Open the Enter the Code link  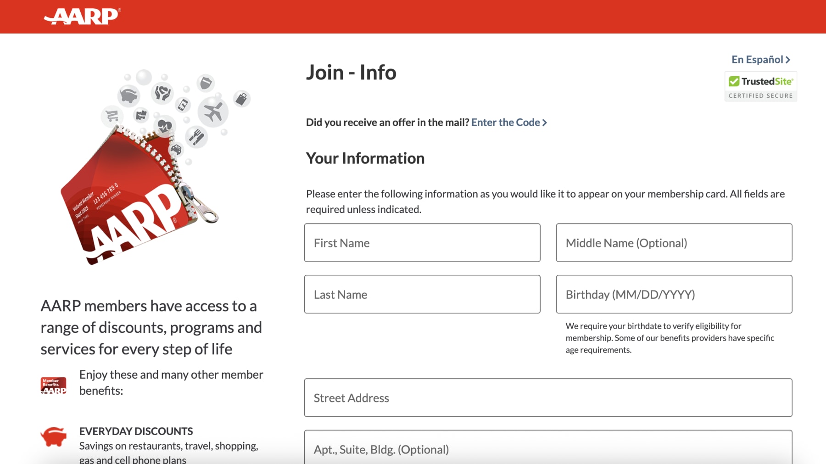pyautogui.click(x=509, y=123)
